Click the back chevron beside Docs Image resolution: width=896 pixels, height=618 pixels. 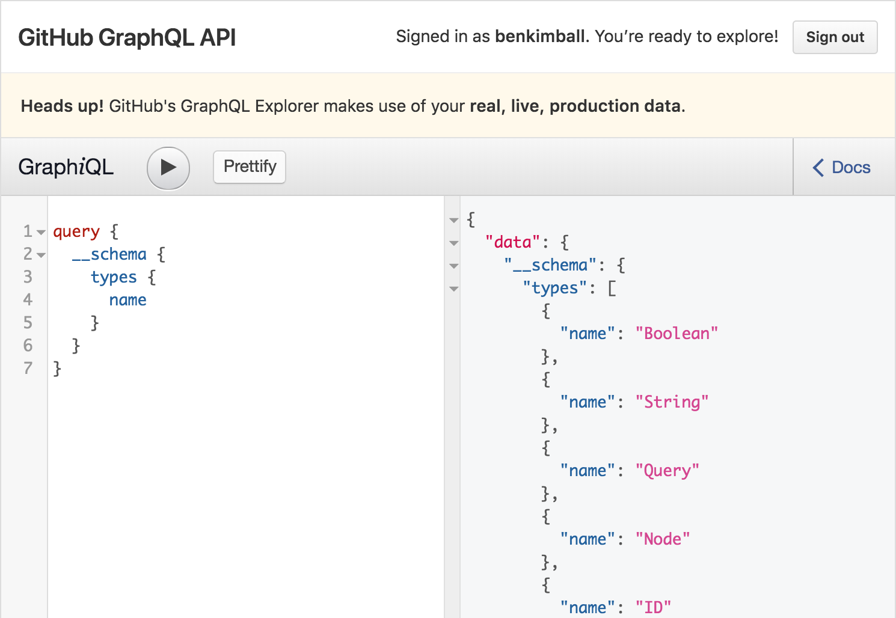click(x=818, y=167)
